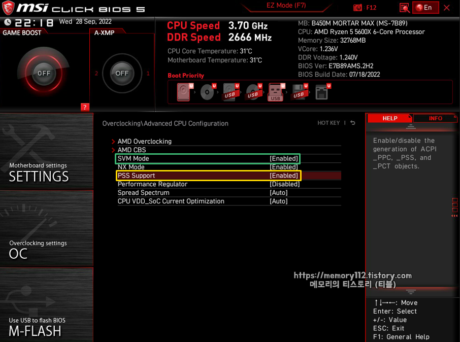Click the CPU Speed 3.70 GHz readout
This screenshot has height=342, width=460.
click(x=217, y=25)
